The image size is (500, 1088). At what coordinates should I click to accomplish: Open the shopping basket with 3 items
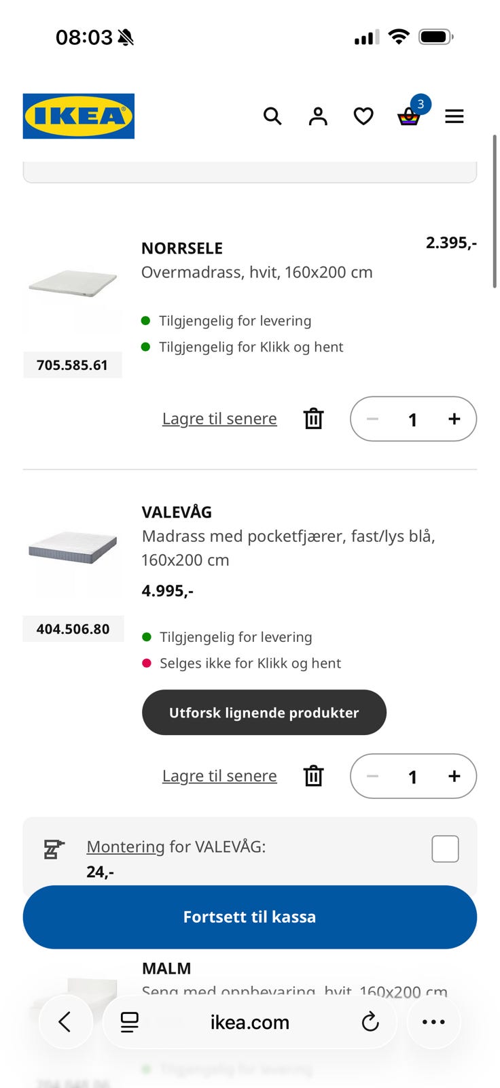(x=410, y=114)
